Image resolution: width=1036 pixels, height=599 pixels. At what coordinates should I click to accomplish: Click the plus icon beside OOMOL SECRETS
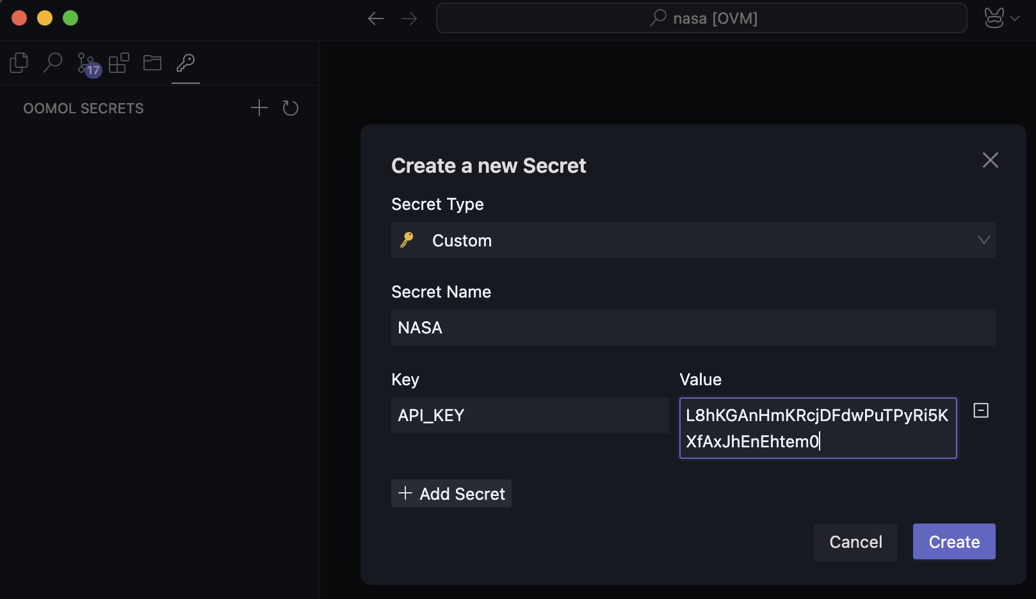pos(259,108)
